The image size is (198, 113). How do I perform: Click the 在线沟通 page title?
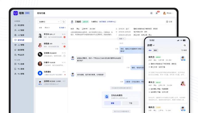pos(41,13)
